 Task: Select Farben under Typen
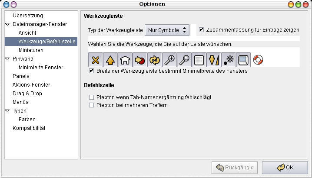[x=27, y=120]
